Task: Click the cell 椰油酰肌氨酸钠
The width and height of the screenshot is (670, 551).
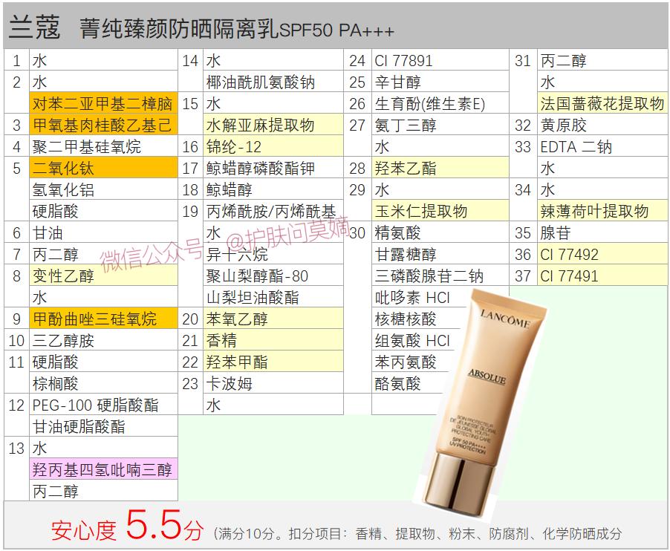Action: point(273,82)
